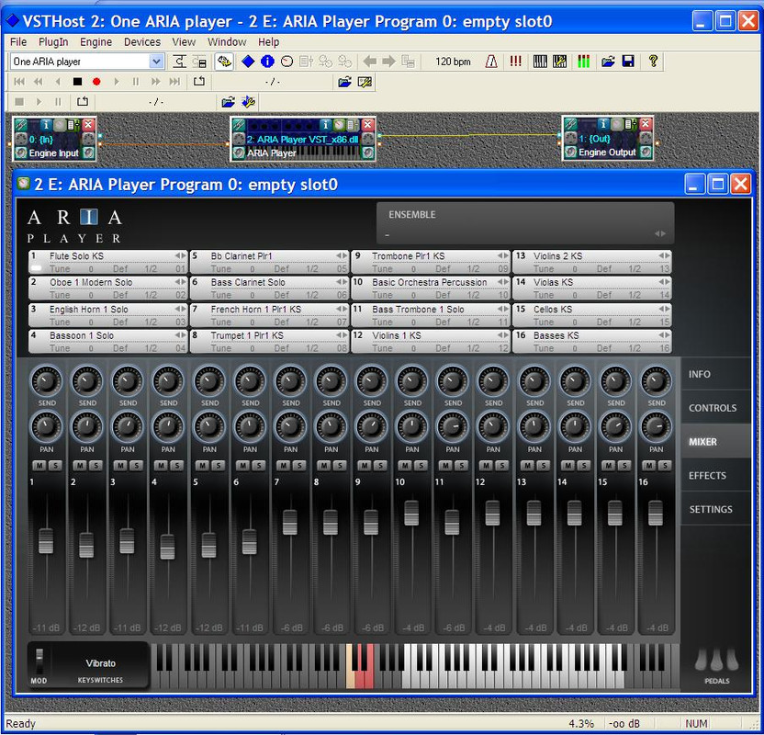The height and width of the screenshot is (735, 764).
Task: Mute mixer channel 3
Action: click(x=121, y=466)
